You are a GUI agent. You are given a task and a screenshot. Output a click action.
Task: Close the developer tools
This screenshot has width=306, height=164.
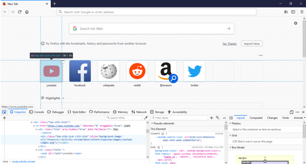[303, 112]
